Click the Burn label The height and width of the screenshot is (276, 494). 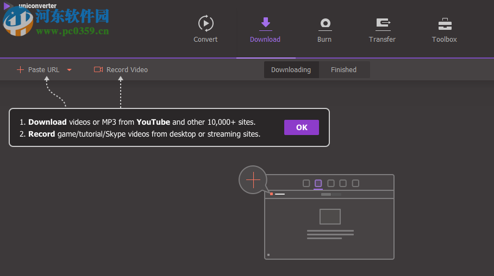click(x=324, y=39)
